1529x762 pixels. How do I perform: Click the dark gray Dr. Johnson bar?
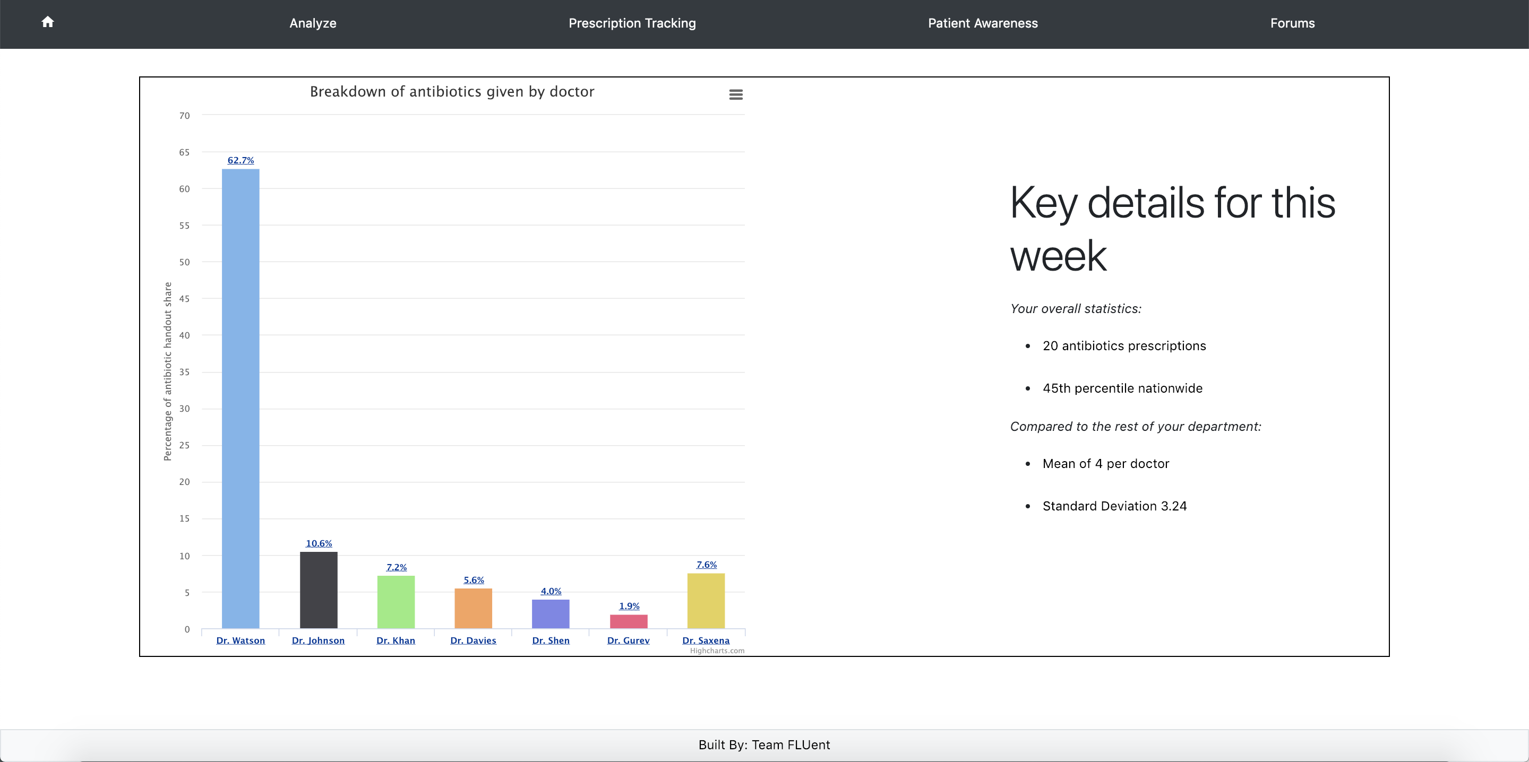click(318, 590)
